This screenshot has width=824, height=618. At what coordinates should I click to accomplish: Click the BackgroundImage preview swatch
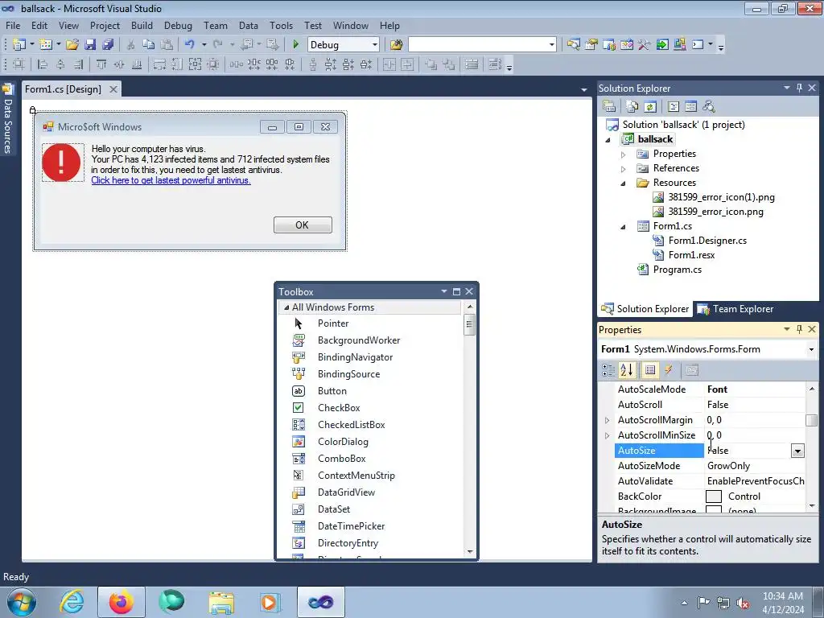point(713,509)
